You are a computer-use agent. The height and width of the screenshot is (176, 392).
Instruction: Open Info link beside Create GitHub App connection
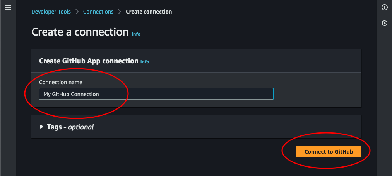pyautogui.click(x=145, y=62)
